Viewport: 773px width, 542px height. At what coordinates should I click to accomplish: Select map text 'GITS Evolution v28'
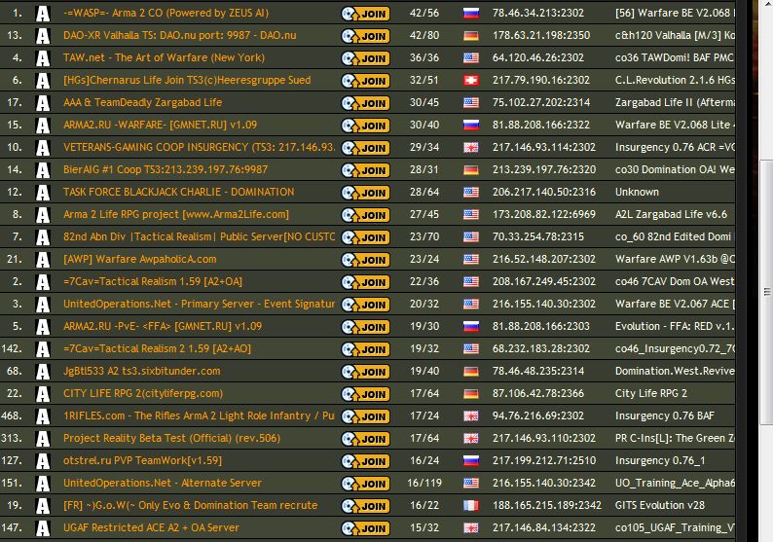coord(660,506)
